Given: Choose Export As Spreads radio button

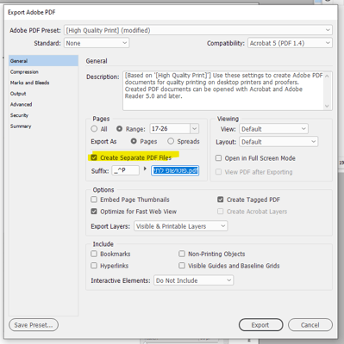Looking at the screenshot, I should coord(171,141).
